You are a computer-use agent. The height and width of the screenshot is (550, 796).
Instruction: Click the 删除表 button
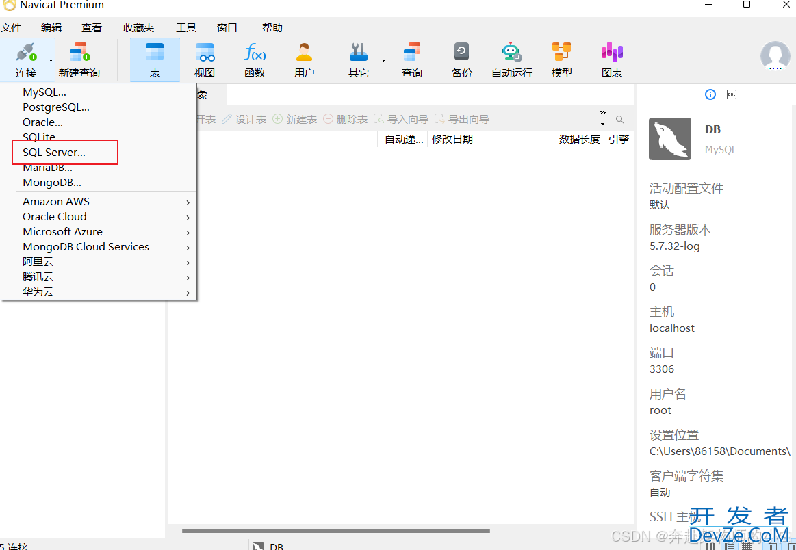tap(345, 119)
